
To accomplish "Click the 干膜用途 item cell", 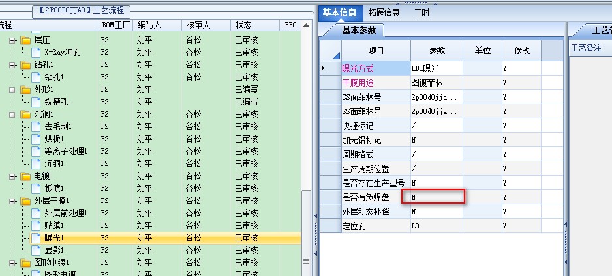I will click(376, 83).
